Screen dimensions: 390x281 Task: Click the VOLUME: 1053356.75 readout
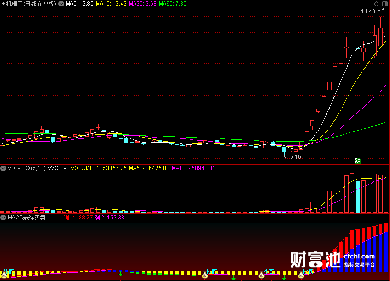(99, 168)
